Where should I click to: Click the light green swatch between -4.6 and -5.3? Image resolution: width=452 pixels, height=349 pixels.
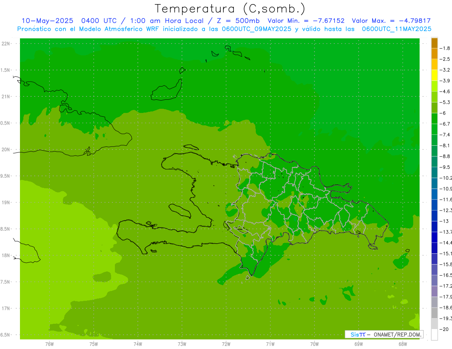pos(434,97)
